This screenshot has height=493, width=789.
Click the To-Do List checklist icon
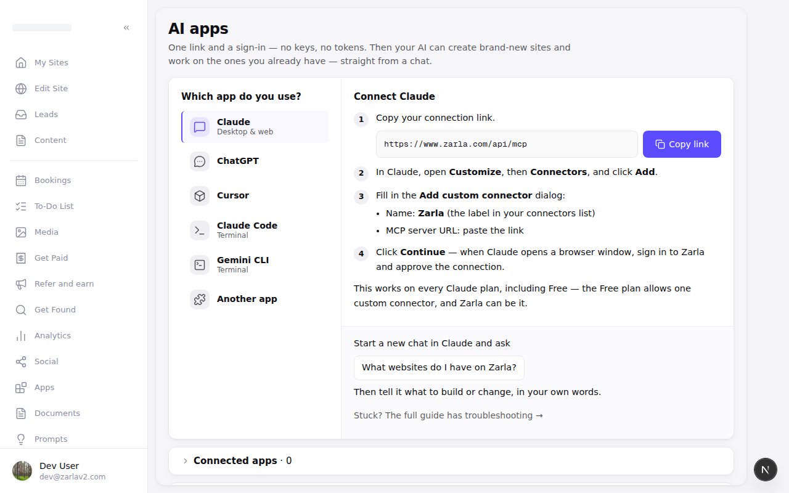(x=21, y=206)
